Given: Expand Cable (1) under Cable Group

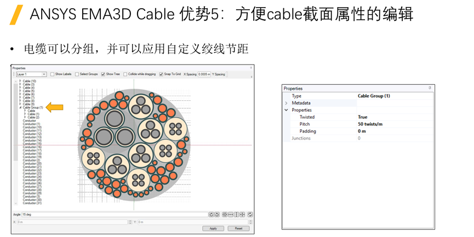Looking at the screenshot, I should (x=25, y=114).
